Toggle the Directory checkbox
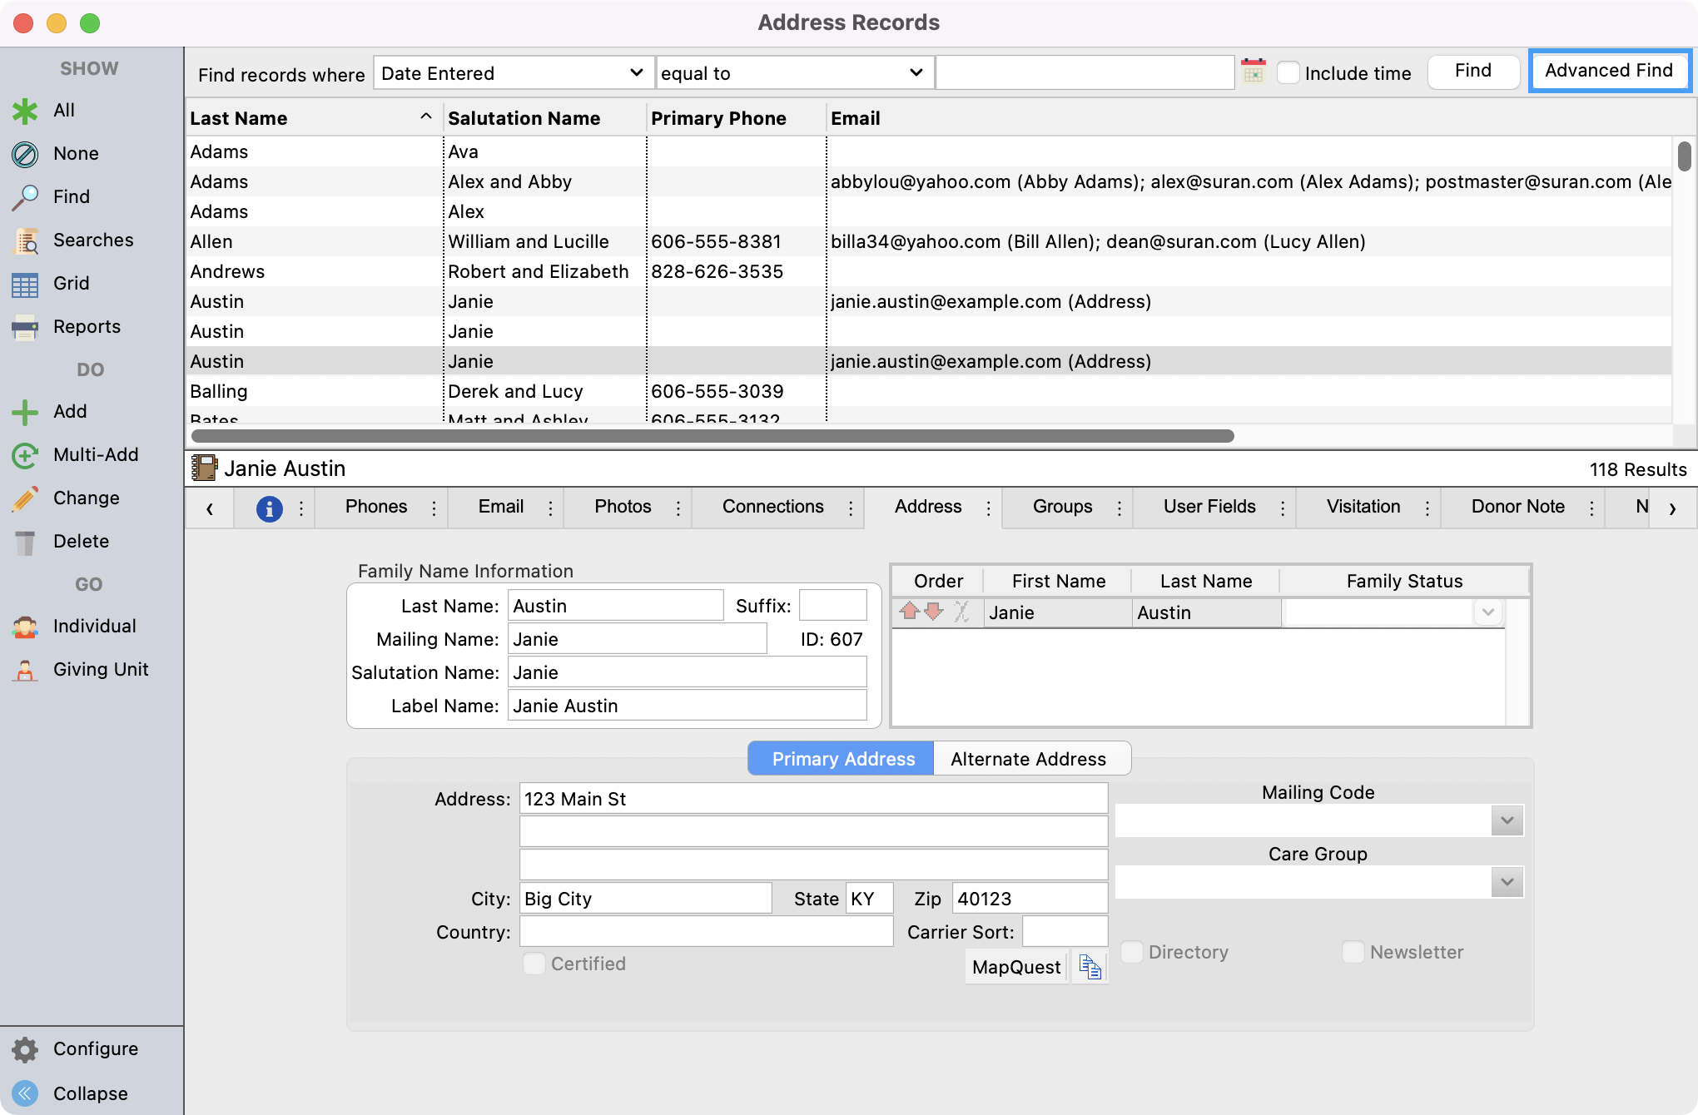The image size is (1698, 1115). point(1132,952)
